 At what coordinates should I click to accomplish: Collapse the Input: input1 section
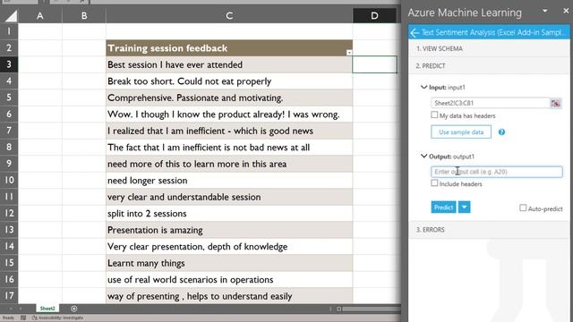tap(423, 88)
